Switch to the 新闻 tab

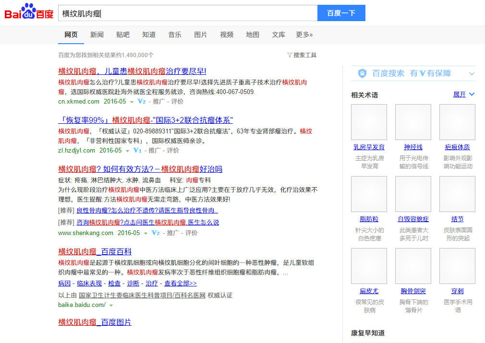[x=97, y=35]
